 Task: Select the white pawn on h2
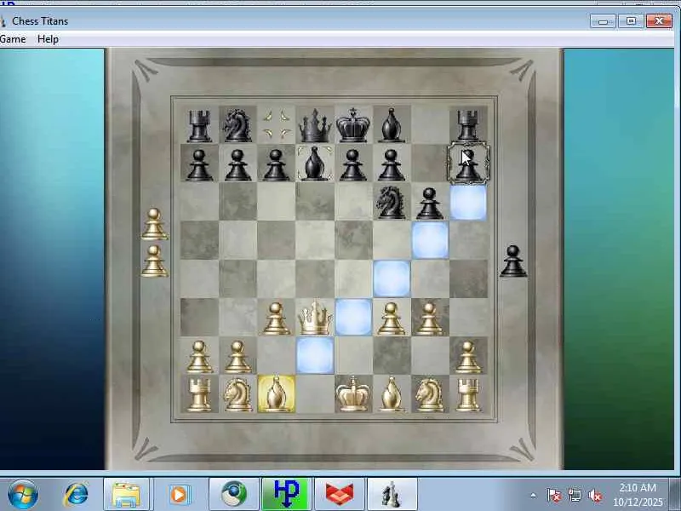point(468,357)
